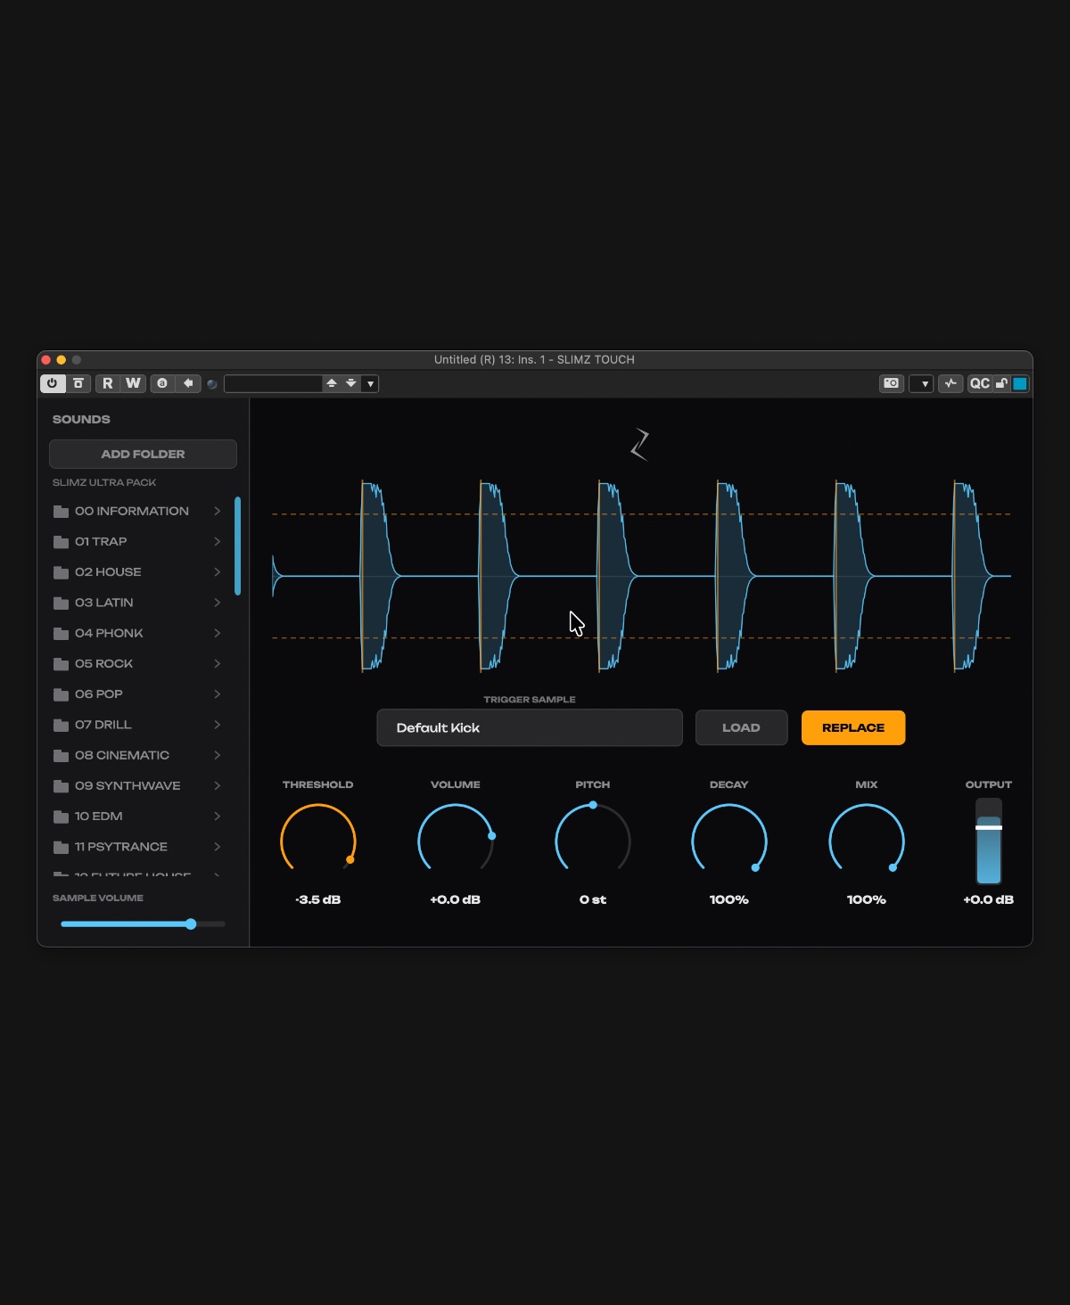The width and height of the screenshot is (1070, 1305).
Task: Click the camera snapshot icon
Action: (x=891, y=383)
